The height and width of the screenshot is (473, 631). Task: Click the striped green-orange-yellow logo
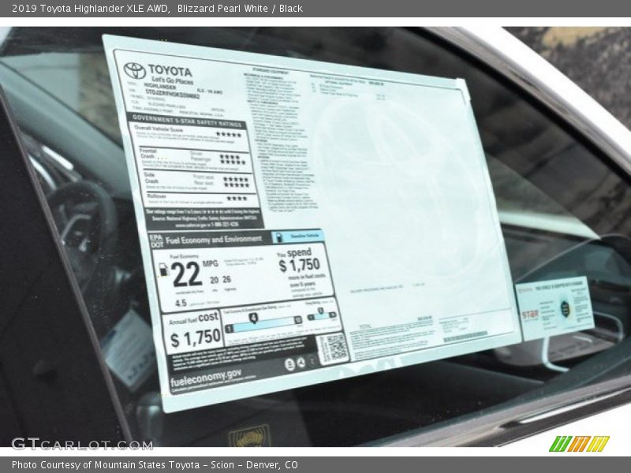579,443
